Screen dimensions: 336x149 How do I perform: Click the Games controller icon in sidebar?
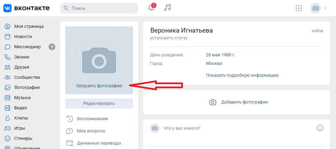coord(7,128)
